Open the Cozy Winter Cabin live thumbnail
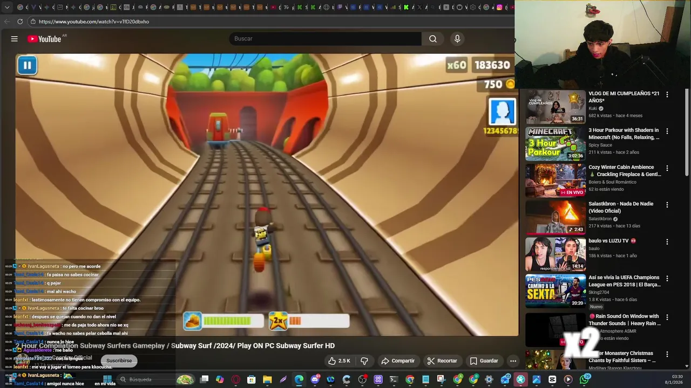The height and width of the screenshot is (388, 691). coord(555,181)
